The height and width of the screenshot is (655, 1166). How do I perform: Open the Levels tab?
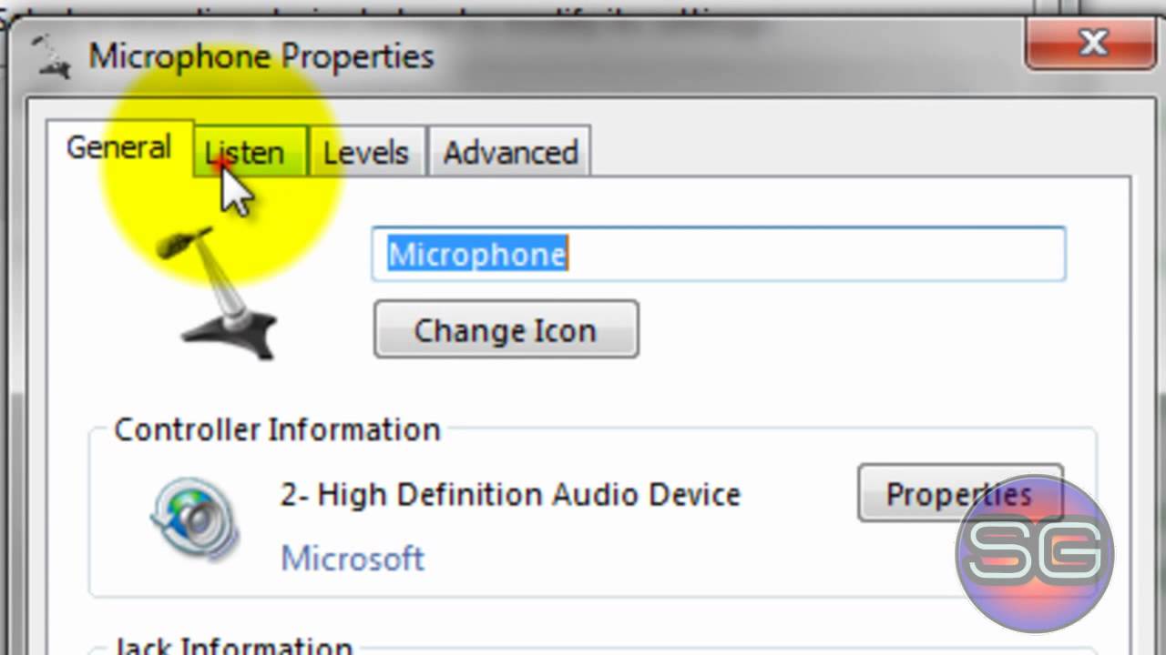click(365, 153)
